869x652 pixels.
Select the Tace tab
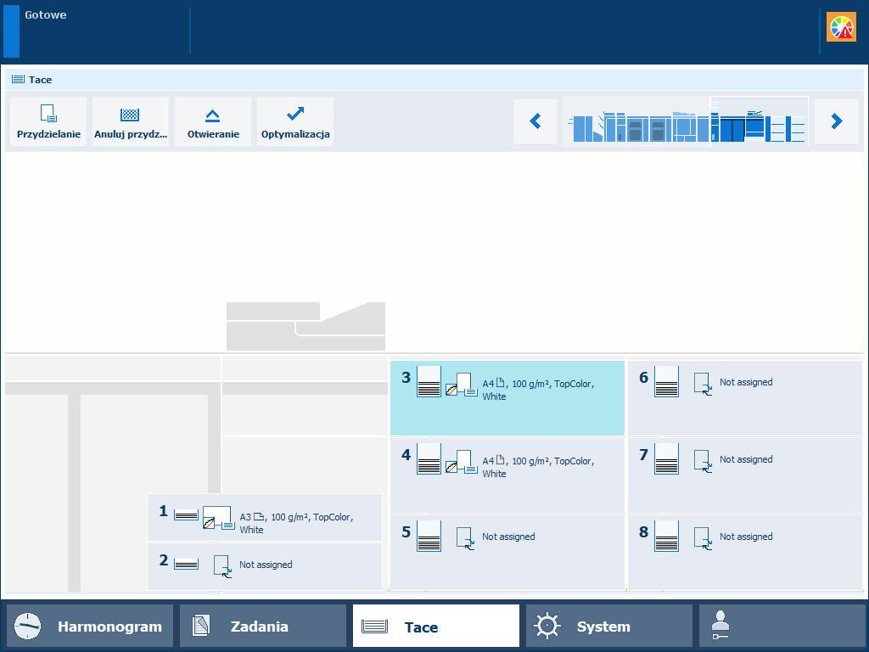pyautogui.click(x=436, y=627)
